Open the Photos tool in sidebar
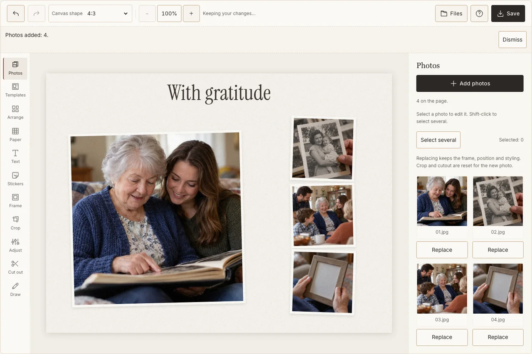The image size is (532, 354). 15,69
